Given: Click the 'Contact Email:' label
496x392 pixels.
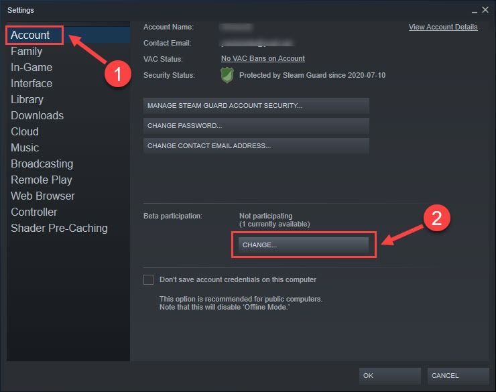Looking at the screenshot, I should pos(168,43).
